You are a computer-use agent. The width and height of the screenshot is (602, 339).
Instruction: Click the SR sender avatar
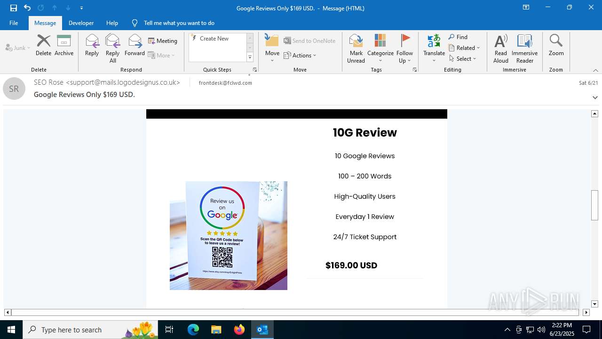[14, 89]
